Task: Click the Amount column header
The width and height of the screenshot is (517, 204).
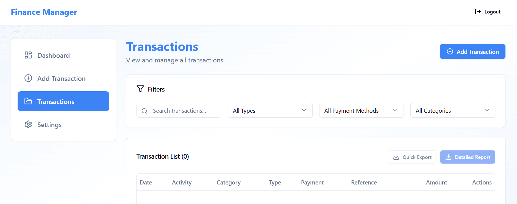Action: (436, 183)
